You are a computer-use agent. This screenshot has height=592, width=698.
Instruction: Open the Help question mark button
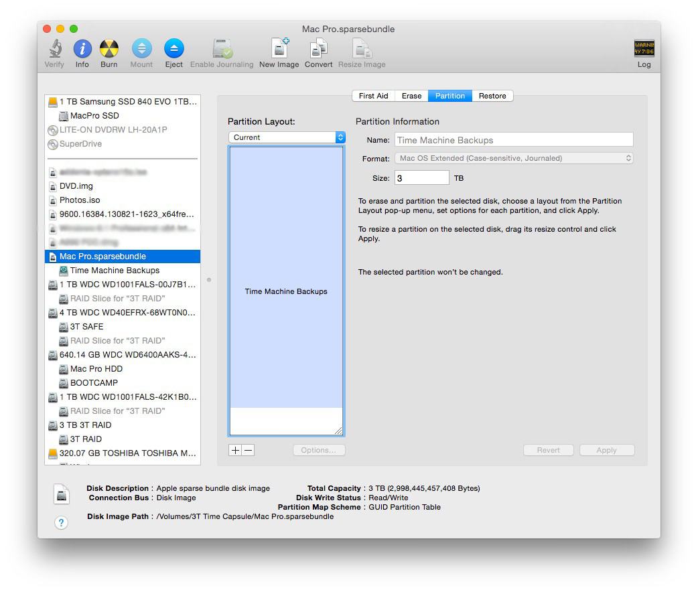click(62, 522)
